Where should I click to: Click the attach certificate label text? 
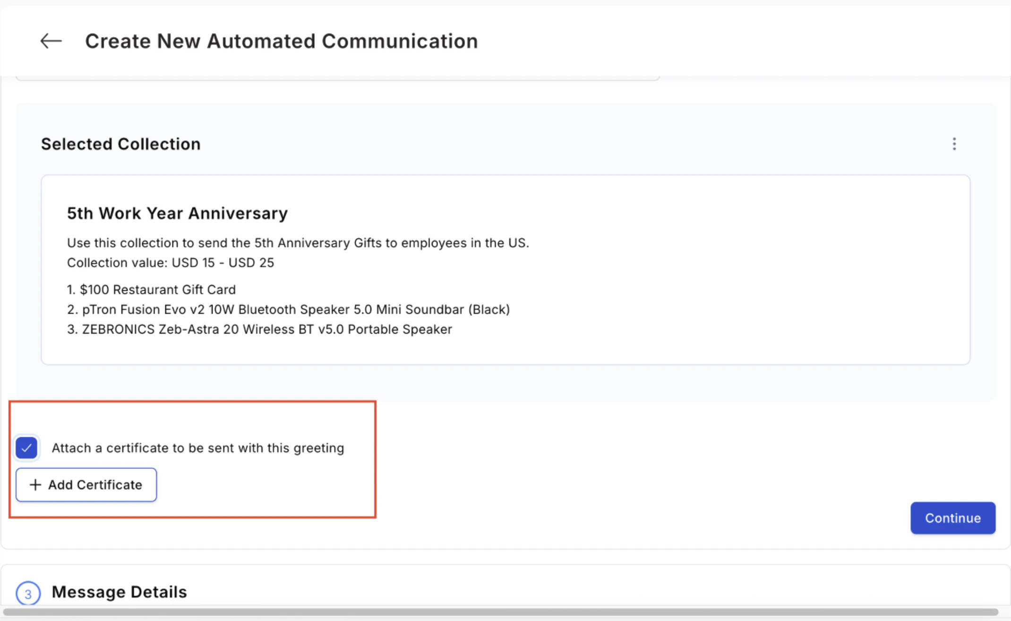tap(198, 448)
